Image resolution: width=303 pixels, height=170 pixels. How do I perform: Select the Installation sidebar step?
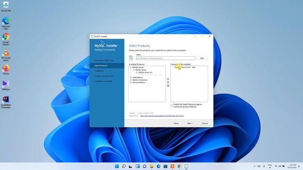99,71
